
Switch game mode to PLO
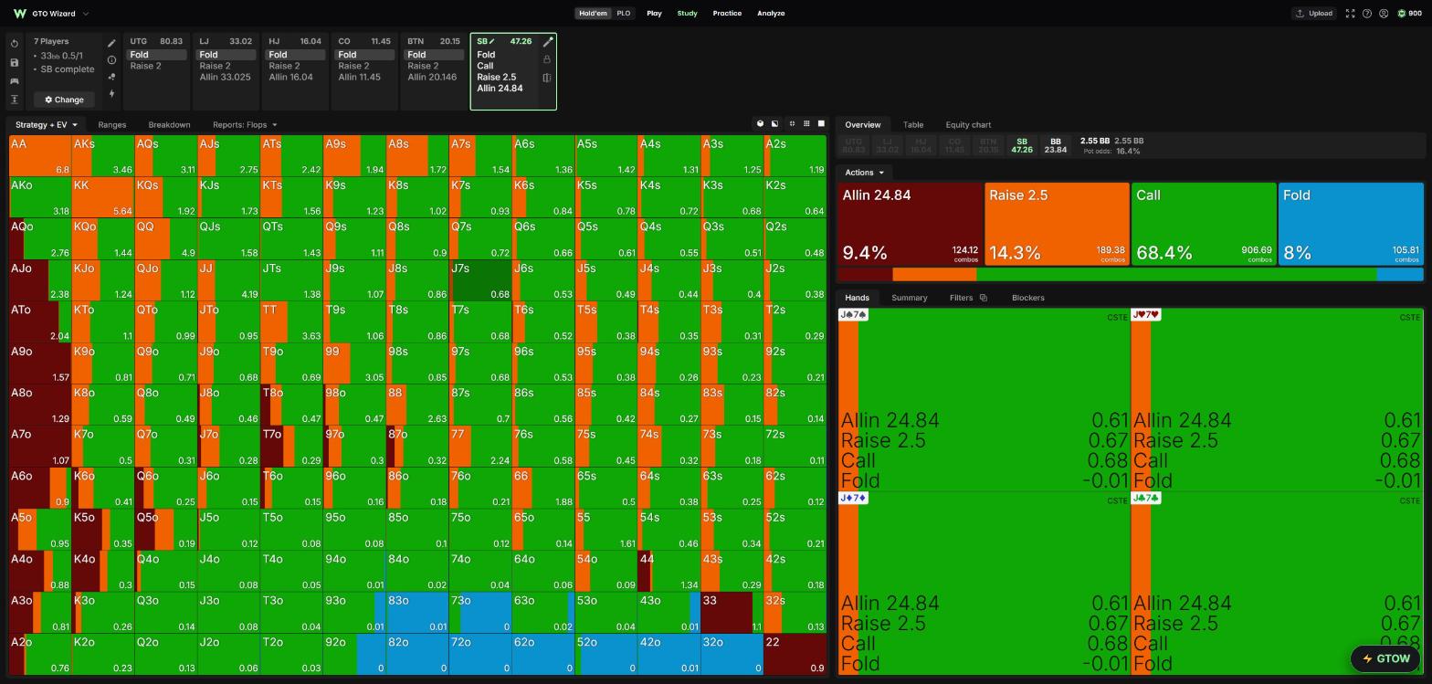point(623,14)
